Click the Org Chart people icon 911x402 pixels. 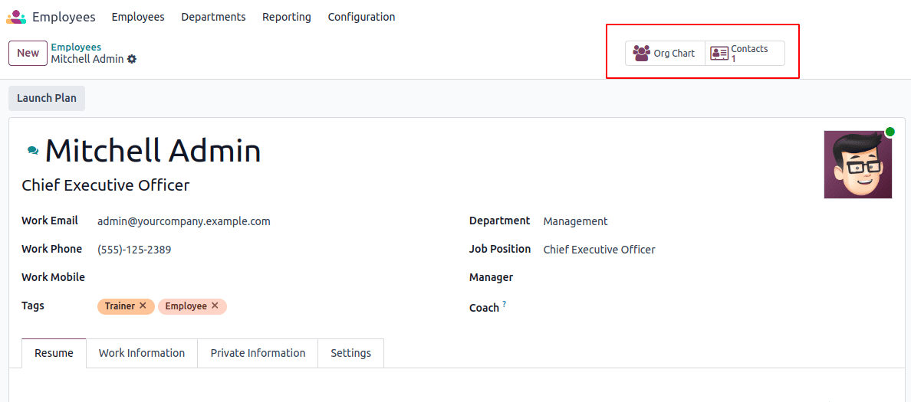[642, 54]
